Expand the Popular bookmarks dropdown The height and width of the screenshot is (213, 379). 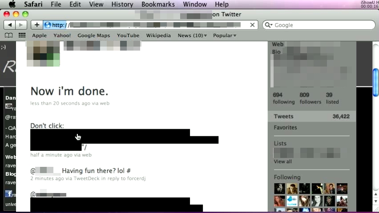[x=224, y=35]
